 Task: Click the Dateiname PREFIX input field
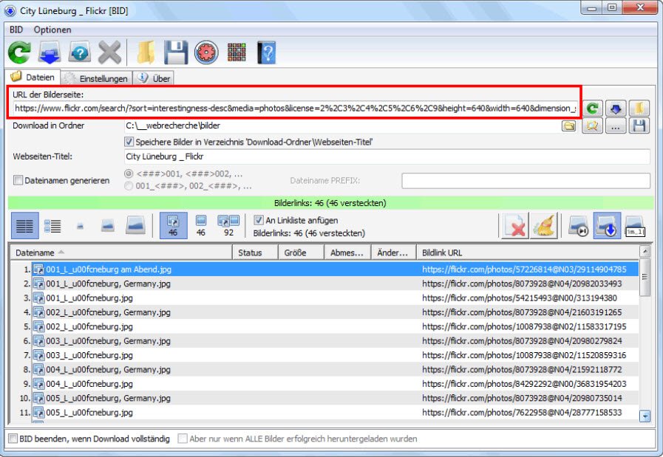coord(526,181)
